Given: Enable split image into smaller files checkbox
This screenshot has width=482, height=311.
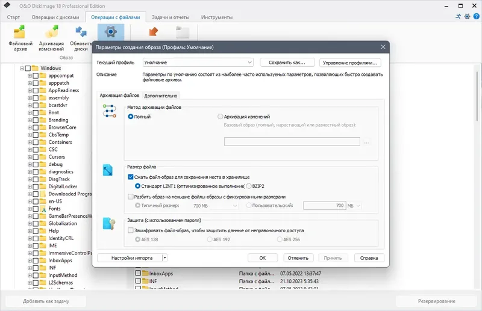Looking at the screenshot, I should click(x=130, y=197).
